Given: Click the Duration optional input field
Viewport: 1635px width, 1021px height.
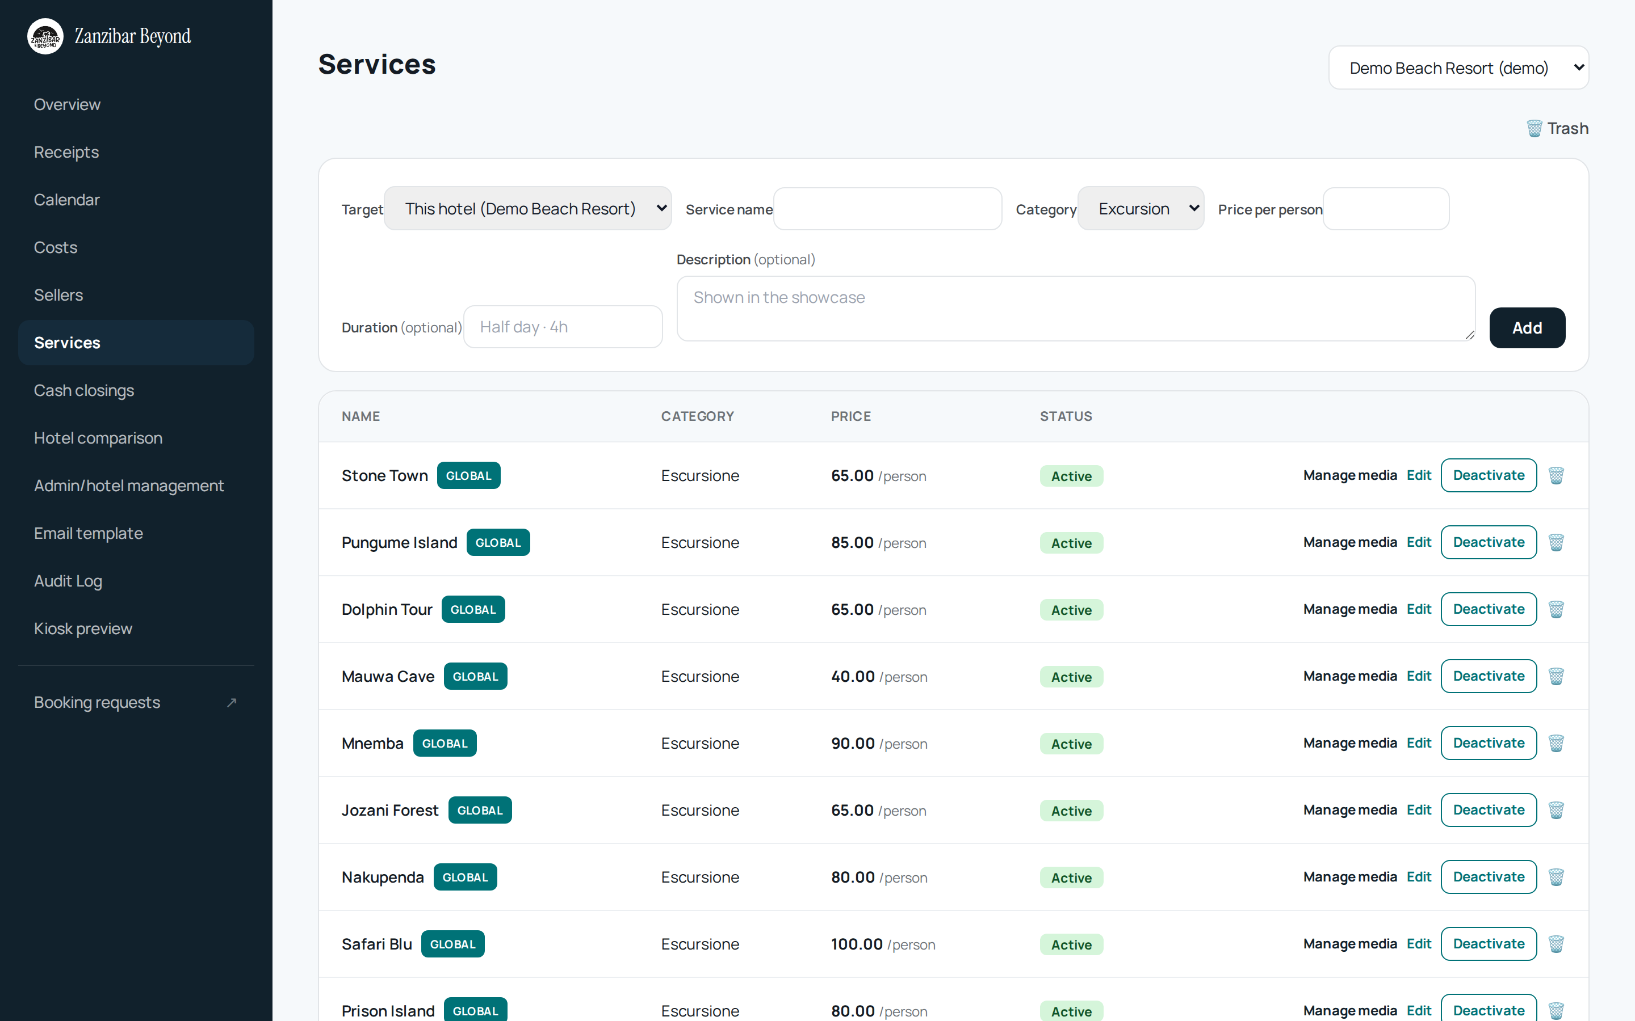Looking at the screenshot, I should click(x=563, y=327).
